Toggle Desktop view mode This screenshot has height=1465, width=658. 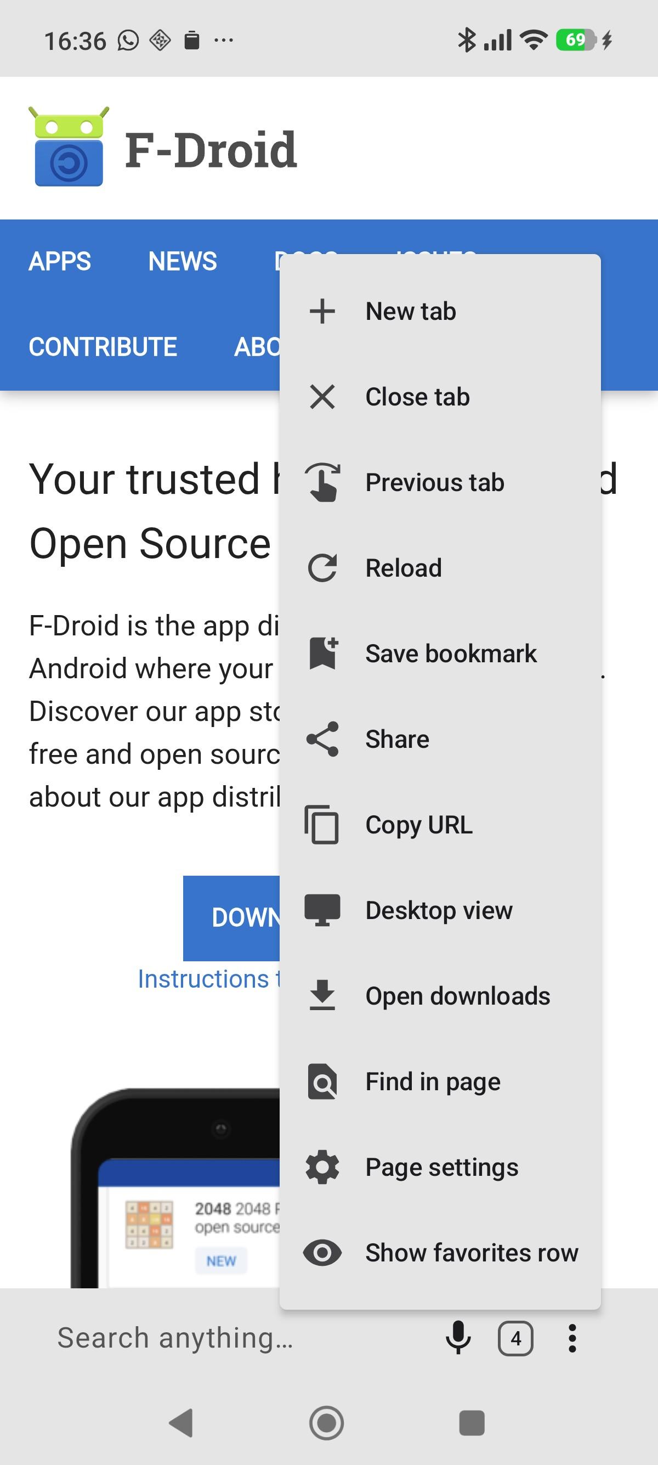(440, 910)
